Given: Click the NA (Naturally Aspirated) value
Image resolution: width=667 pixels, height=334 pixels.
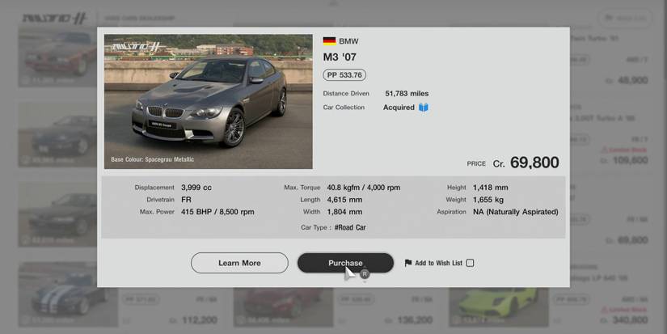Looking at the screenshot, I should 516,211.
